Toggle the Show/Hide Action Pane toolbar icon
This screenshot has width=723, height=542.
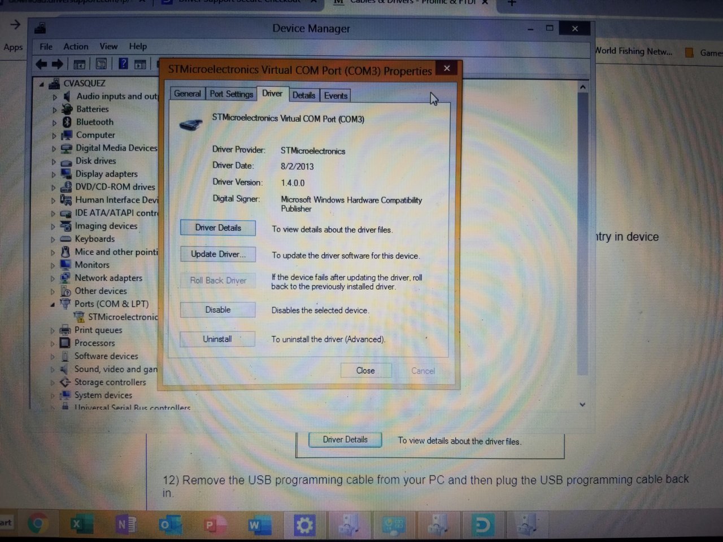point(140,64)
